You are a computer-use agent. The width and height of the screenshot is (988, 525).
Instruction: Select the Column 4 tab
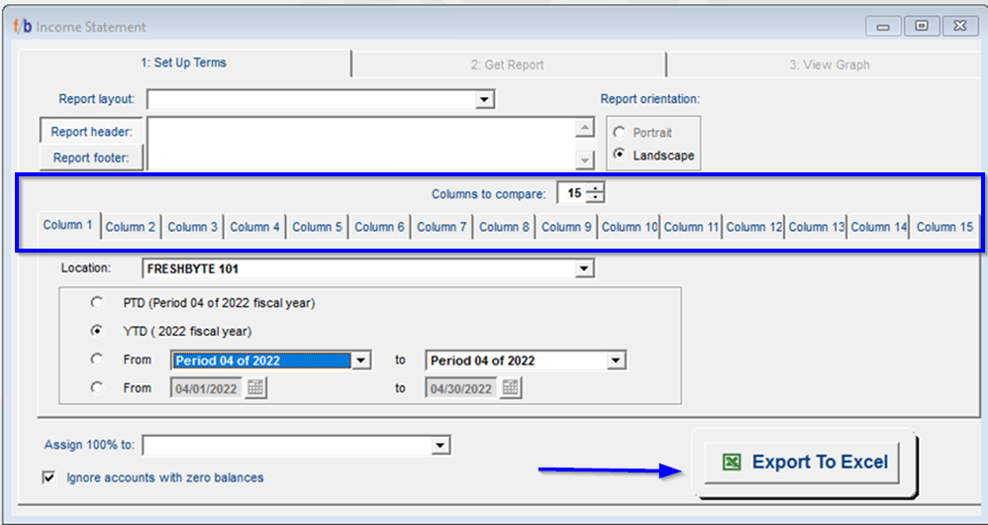(255, 227)
